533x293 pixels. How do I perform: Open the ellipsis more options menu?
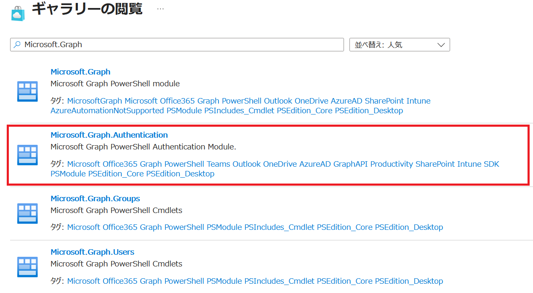click(x=160, y=8)
